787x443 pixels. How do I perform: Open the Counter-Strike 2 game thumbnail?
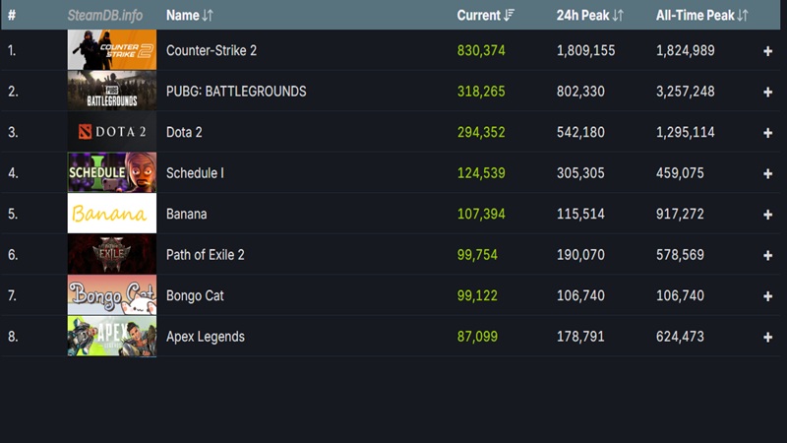[111, 50]
